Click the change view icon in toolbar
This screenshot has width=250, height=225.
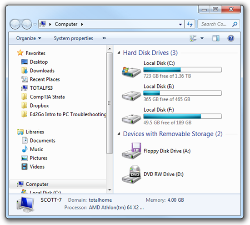coord(193,38)
